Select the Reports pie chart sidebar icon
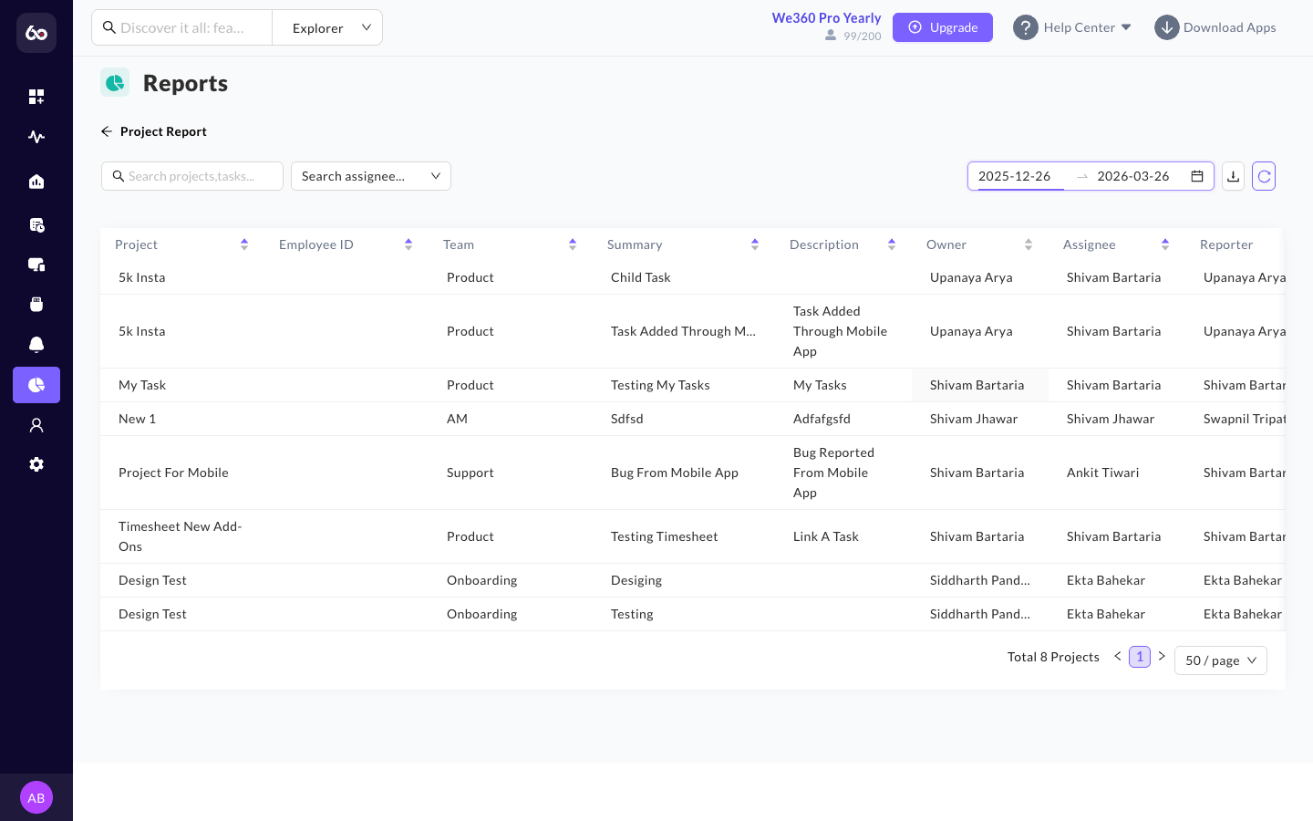The height and width of the screenshot is (821, 1313). 36,385
